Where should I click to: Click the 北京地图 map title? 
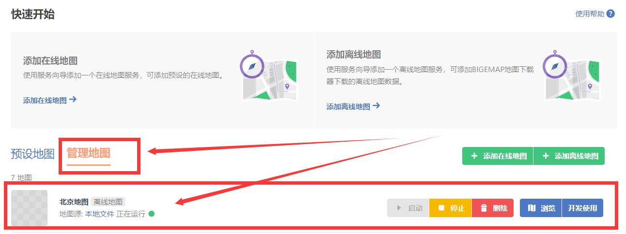(x=74, y=202)
